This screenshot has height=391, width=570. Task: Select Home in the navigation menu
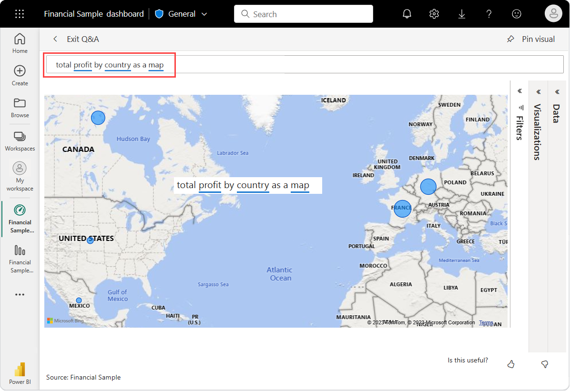point(20,42)
